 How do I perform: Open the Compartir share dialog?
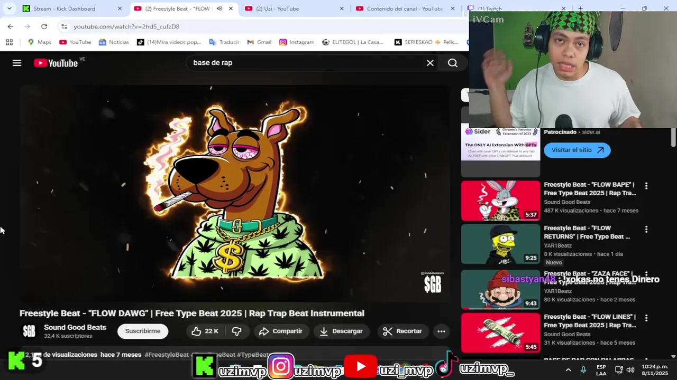pyautogui.click(x=281, y=331)
